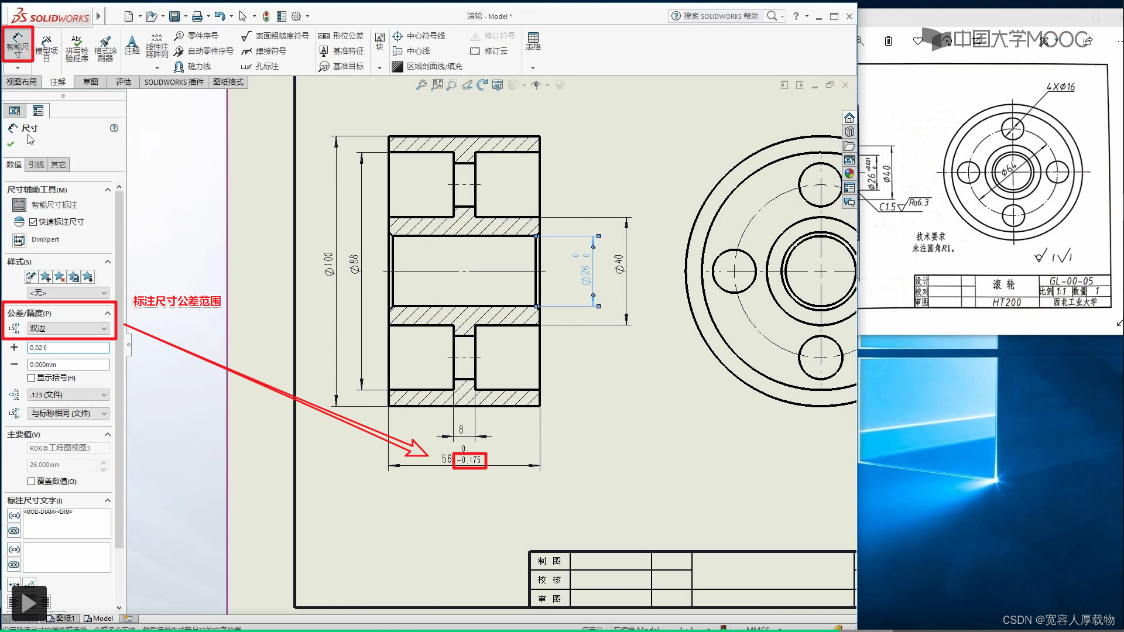The width and height of the screenshot is (1124, 632).
Task: Switch to the Sketch (草图) ribbon tab
Action: (91, 82)
